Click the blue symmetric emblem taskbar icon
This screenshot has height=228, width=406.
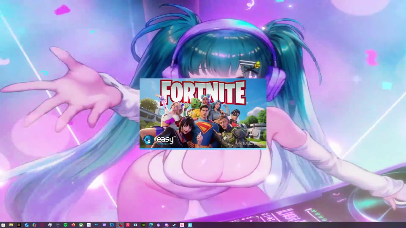tap(112, 225)
